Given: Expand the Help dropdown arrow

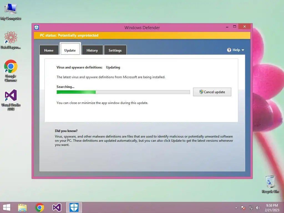Looking at the screenshot, I should click(243, 50).
